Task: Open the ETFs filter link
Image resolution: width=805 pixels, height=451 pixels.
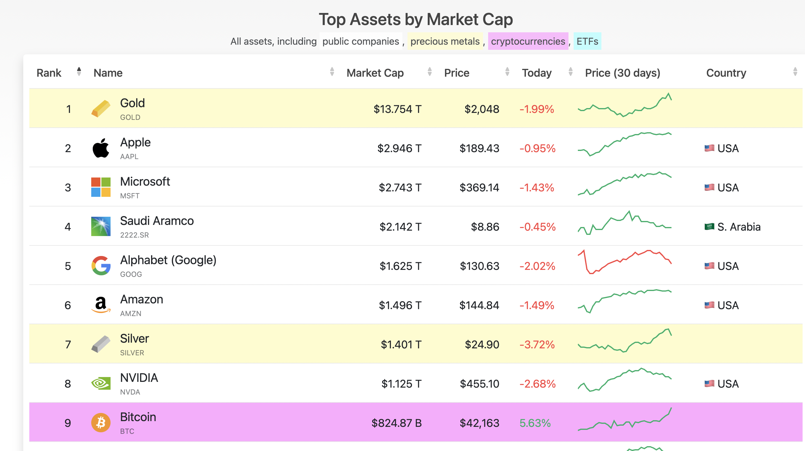Action: pos(587,41)
